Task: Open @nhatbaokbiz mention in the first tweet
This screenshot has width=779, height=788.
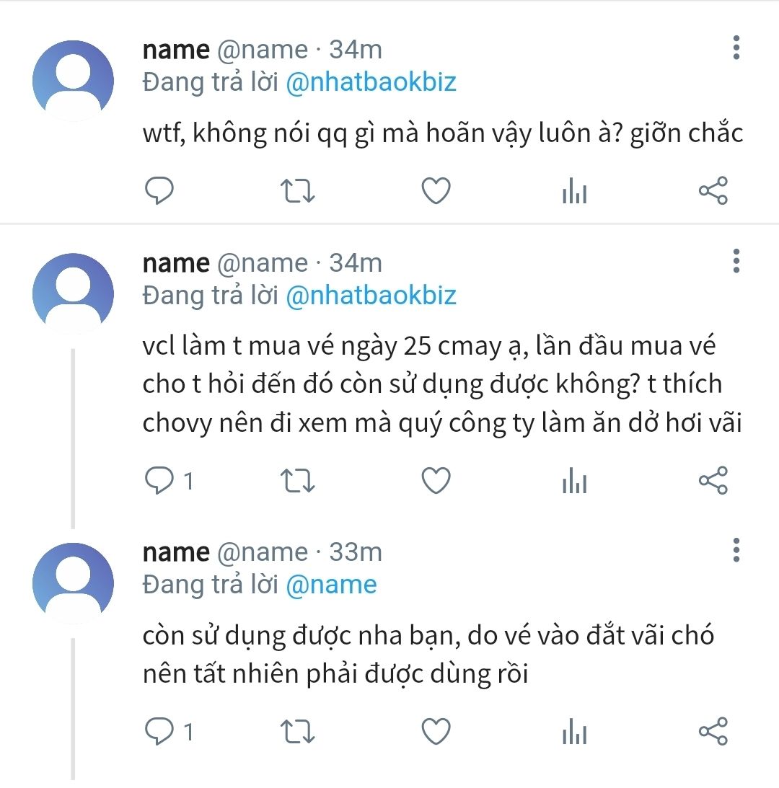Action: pyautogui.click(x=371, y=81)
